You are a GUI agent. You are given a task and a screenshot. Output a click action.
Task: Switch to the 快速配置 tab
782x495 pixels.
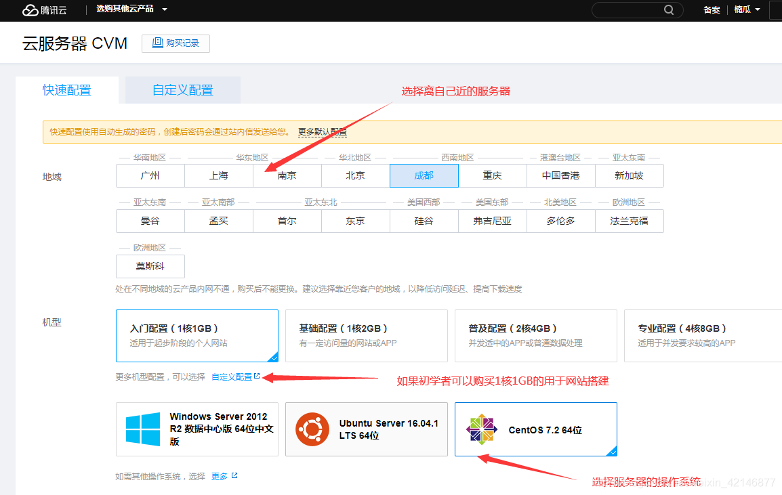pos(66,89)
